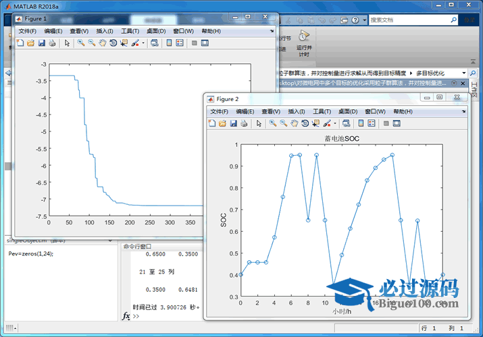Print figure icon in Figure 2 toolbar
The image size is (483, 337).
click(x=244, y=123)
